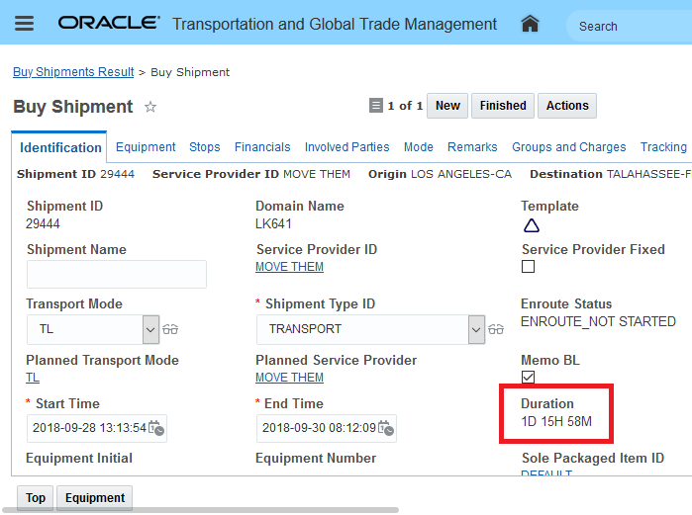Click the Shipment Name input field

[117, 274]
